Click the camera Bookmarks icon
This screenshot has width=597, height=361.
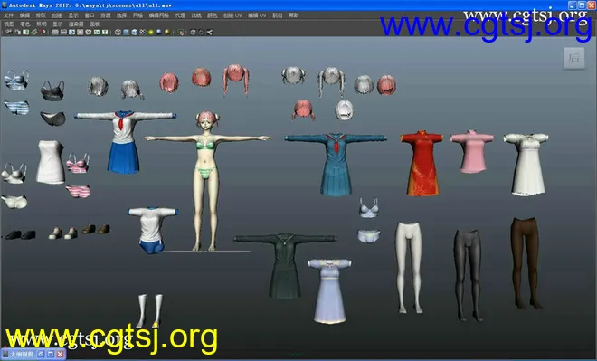(25, 32)
